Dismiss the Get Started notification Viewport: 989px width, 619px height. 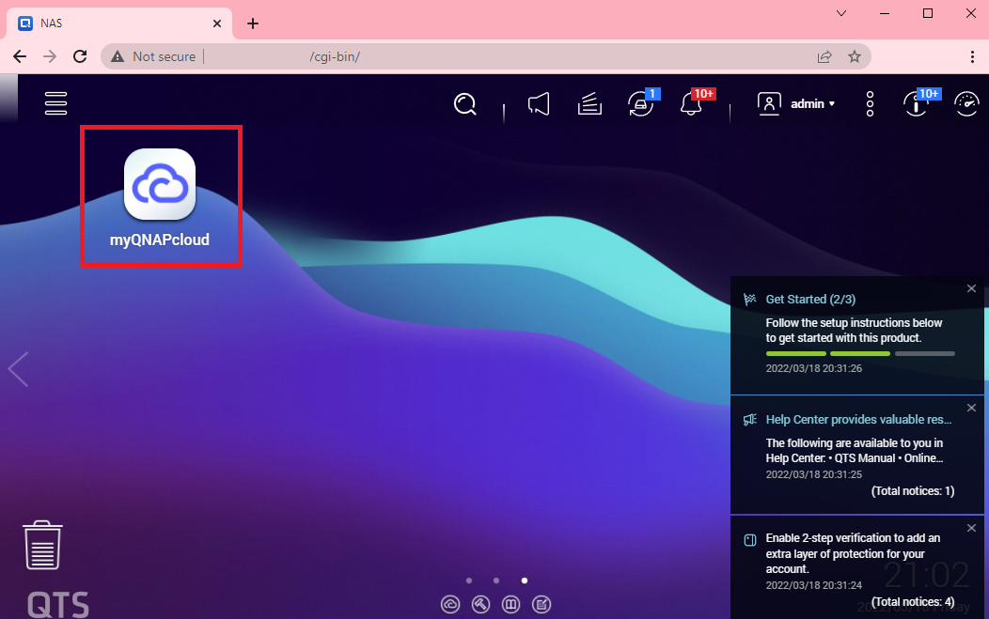point(971,288)
